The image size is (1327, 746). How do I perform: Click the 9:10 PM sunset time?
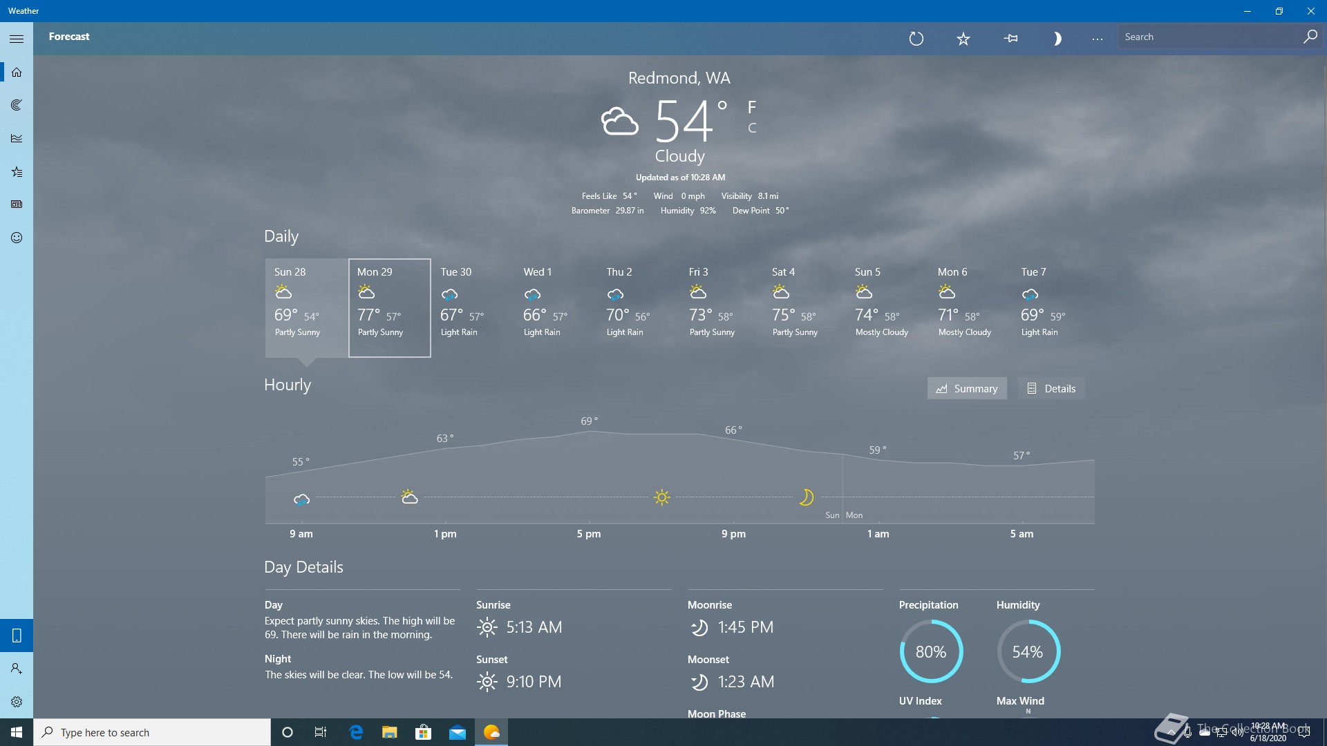tap(534, 682)
